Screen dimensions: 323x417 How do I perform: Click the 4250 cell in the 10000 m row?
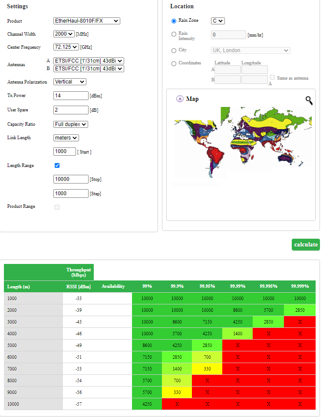coord(147,404)
